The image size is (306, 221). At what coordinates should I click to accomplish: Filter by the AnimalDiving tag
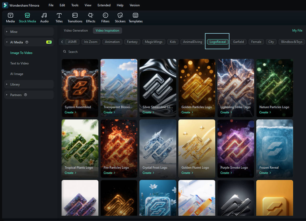click(193, 42)
